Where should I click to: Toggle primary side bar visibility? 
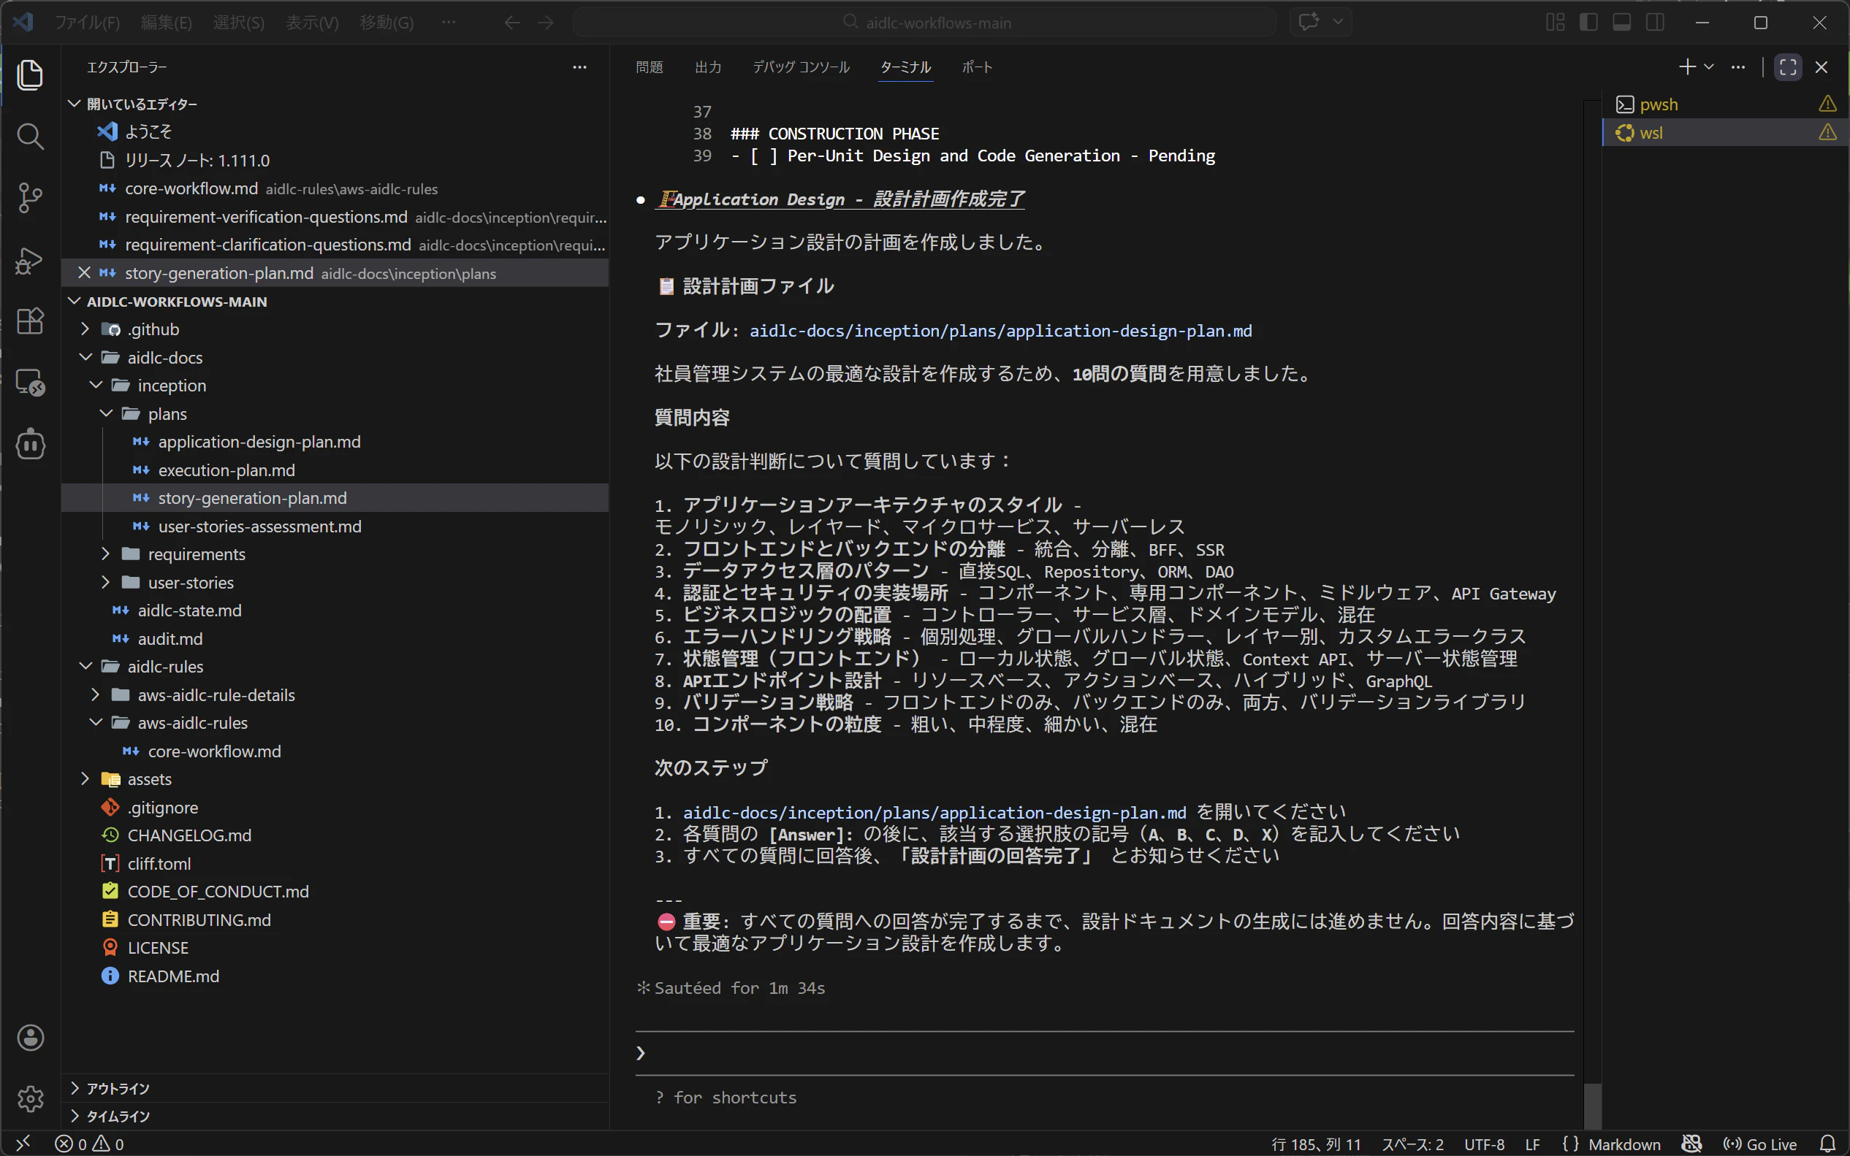tap(1588, 23)
